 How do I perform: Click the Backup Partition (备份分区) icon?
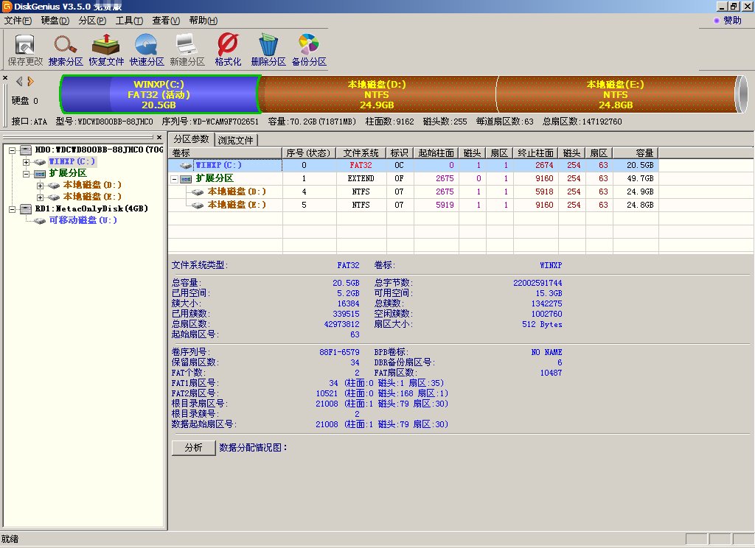point(309,50)
